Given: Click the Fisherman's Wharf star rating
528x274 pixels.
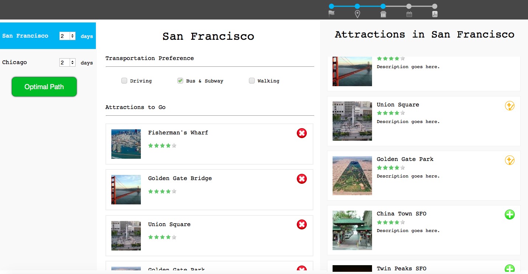Looking at the screenshot, I should point(162,145).
